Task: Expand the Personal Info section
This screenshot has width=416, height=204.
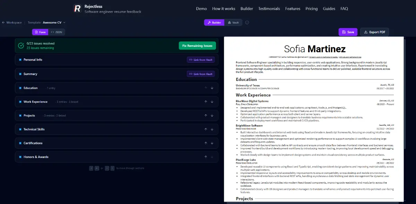Action: tap(33, 60)
